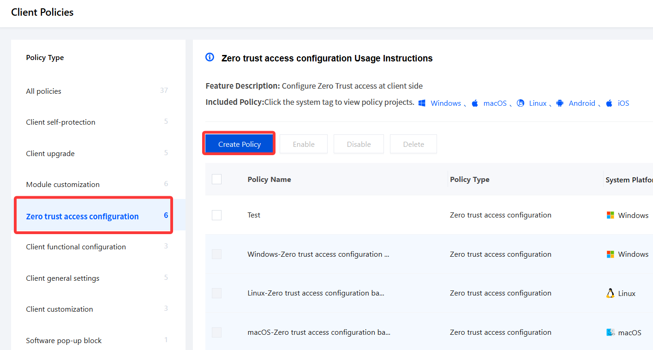Click the Windows platform icon in Test row

611,215
